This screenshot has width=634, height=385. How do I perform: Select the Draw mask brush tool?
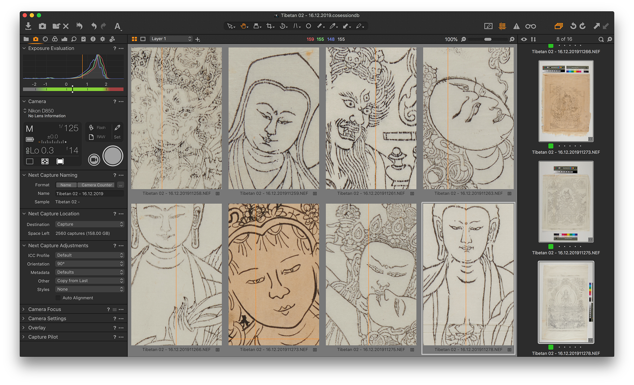320,26
